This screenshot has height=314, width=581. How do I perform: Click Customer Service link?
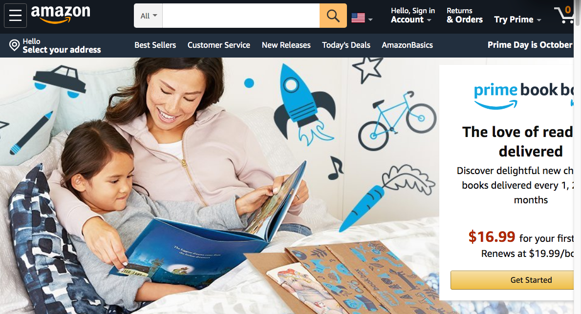(218, 45)
